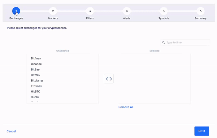Select step 5 Symbols
The height and width of the screenshot is (138, 217).
click(x=163, y=11)
